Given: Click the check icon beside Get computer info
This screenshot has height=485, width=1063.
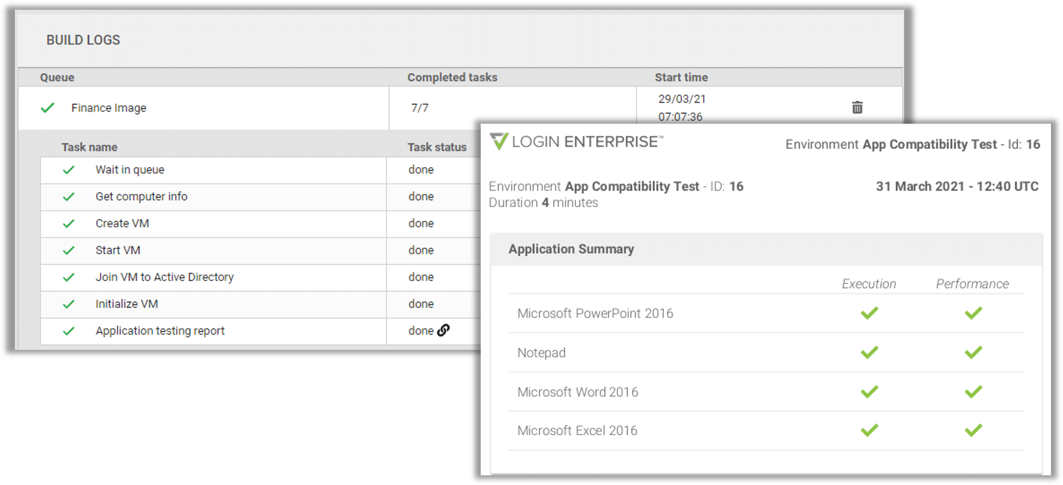Looking at the screenshot, I should tap(69, 196).
